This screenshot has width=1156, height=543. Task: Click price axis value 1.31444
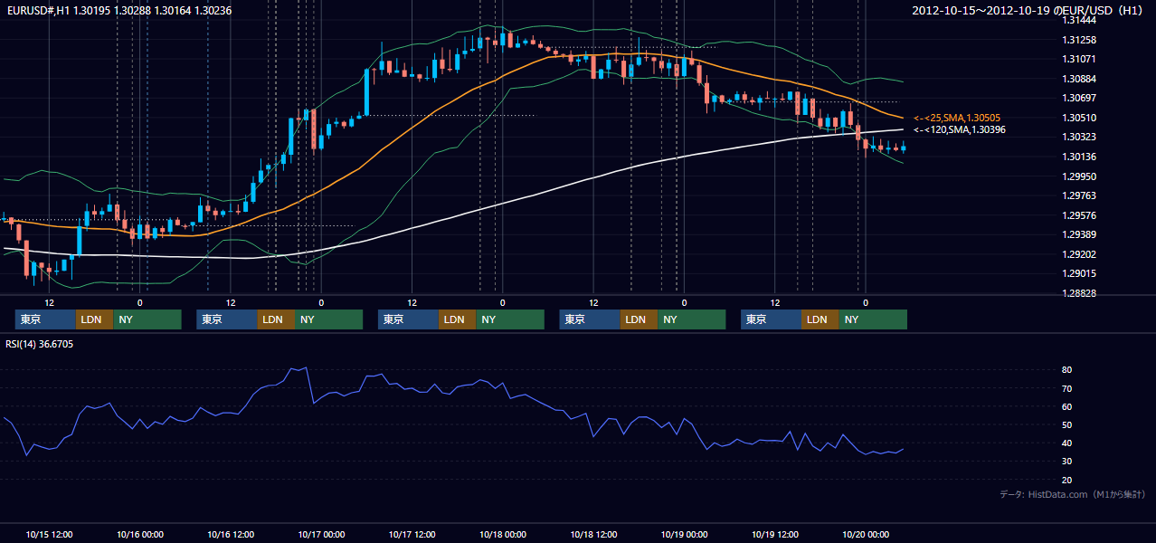[x=1078, y=20]
